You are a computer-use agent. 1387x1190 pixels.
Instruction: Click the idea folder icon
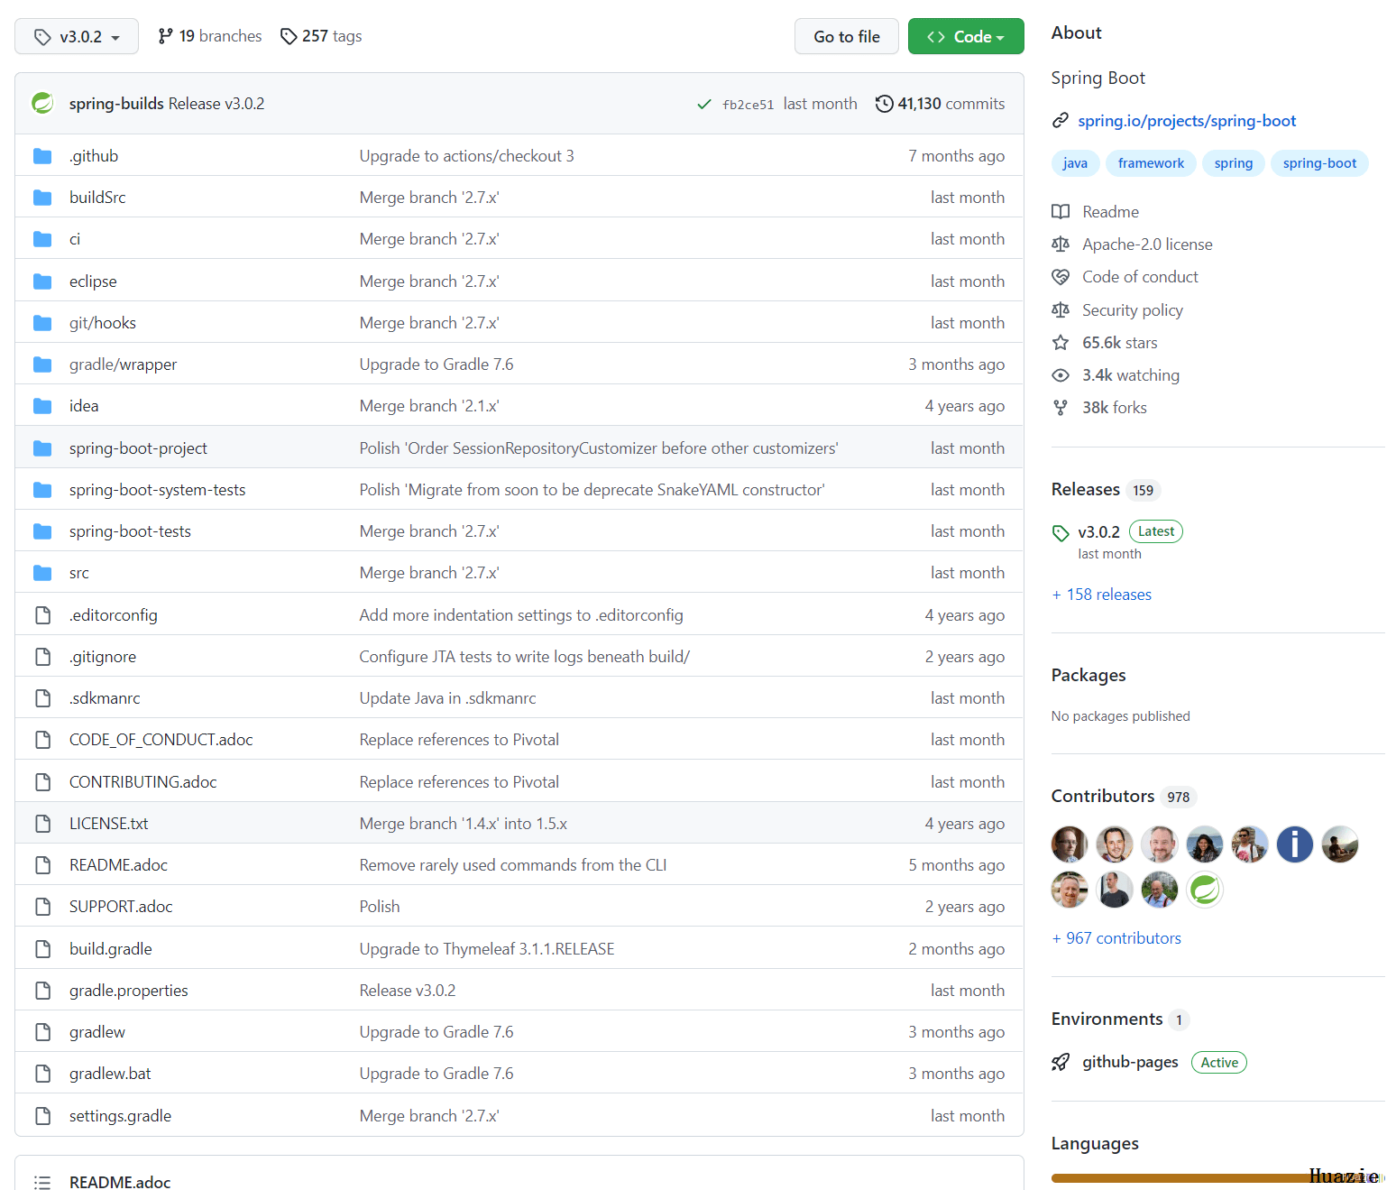[42, 406]
